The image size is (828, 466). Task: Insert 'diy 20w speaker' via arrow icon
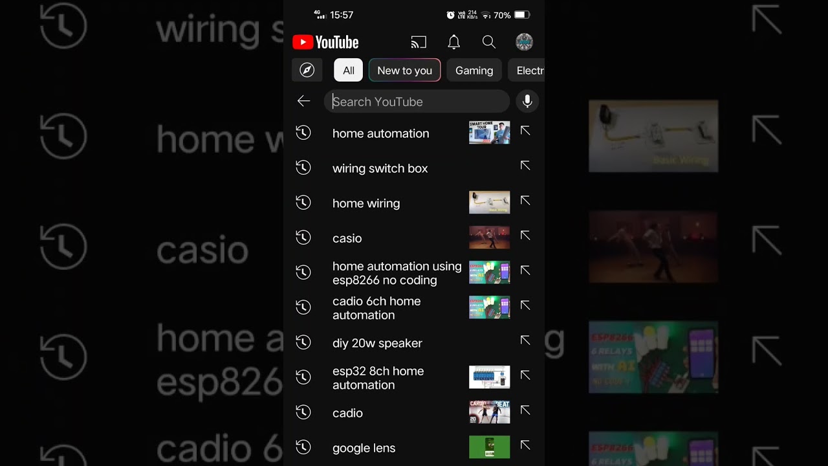click(x=525, y=340)
